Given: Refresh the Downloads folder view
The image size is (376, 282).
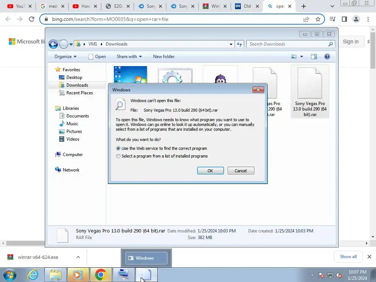Looking at the screenshot, I should point(239,44).
